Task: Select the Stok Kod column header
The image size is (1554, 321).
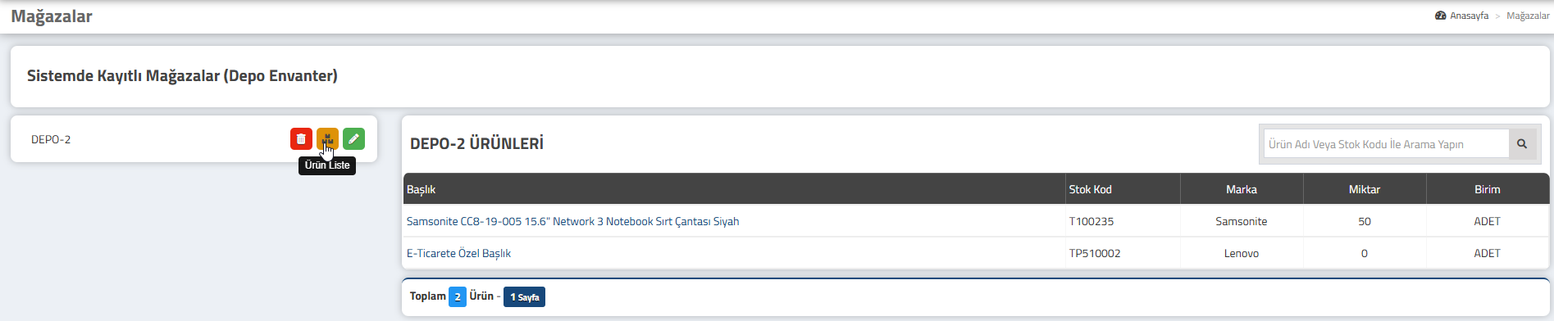Action: (x=1123, y=189)
